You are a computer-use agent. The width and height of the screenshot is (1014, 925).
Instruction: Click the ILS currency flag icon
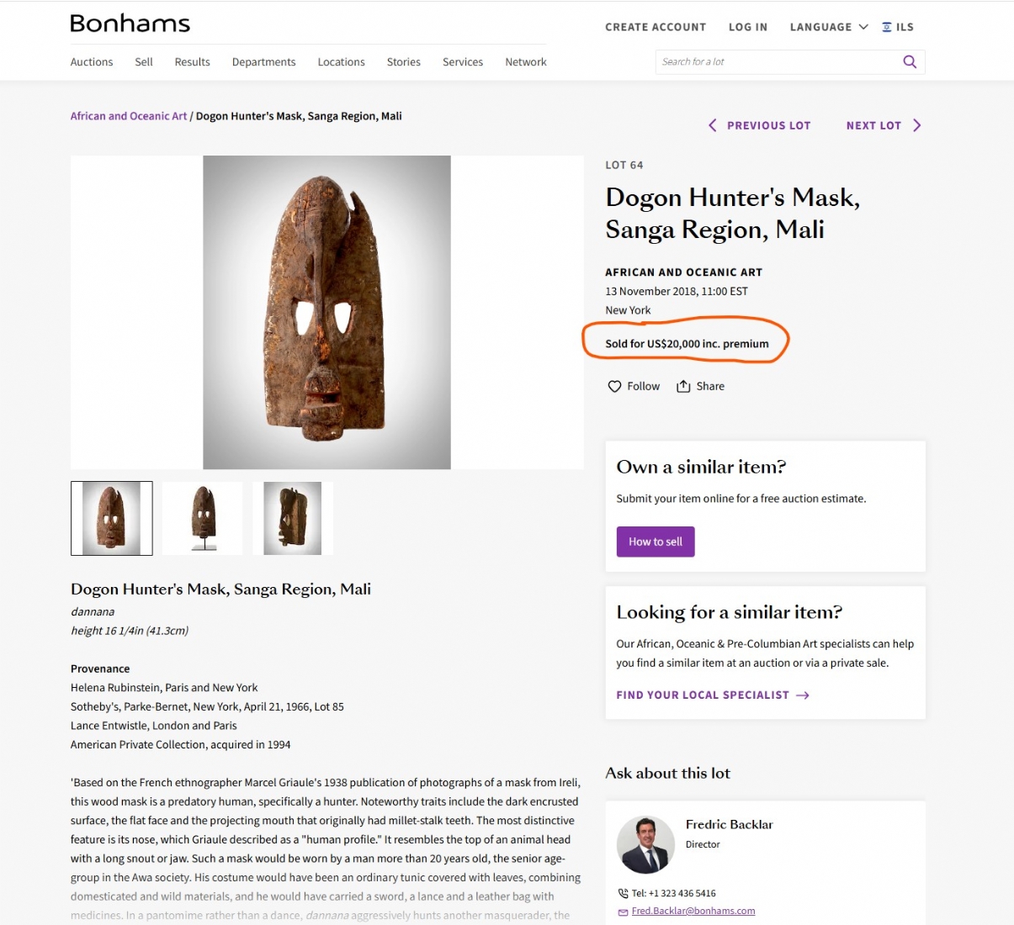[887, 27]
